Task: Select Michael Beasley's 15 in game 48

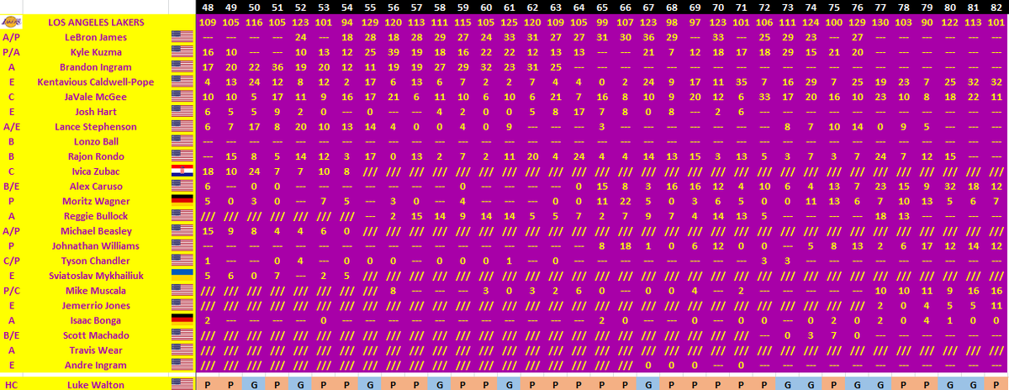Action: 208,231
